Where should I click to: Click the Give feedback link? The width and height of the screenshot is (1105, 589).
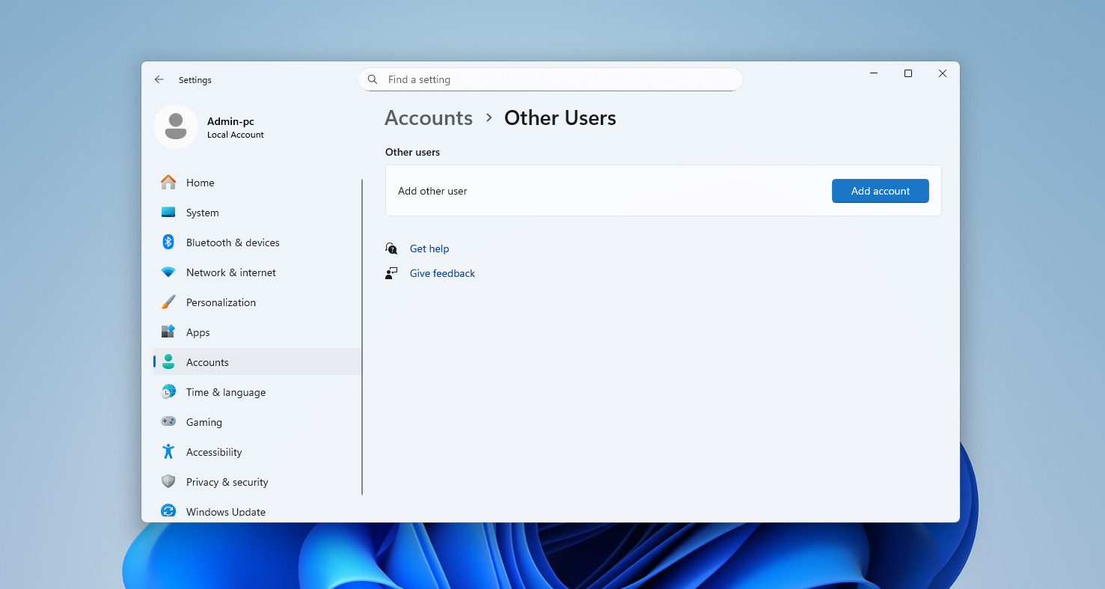tap(442, 273)
